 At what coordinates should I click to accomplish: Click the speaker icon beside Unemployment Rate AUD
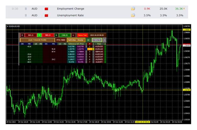pyautogui.click(x=26, y=15)
